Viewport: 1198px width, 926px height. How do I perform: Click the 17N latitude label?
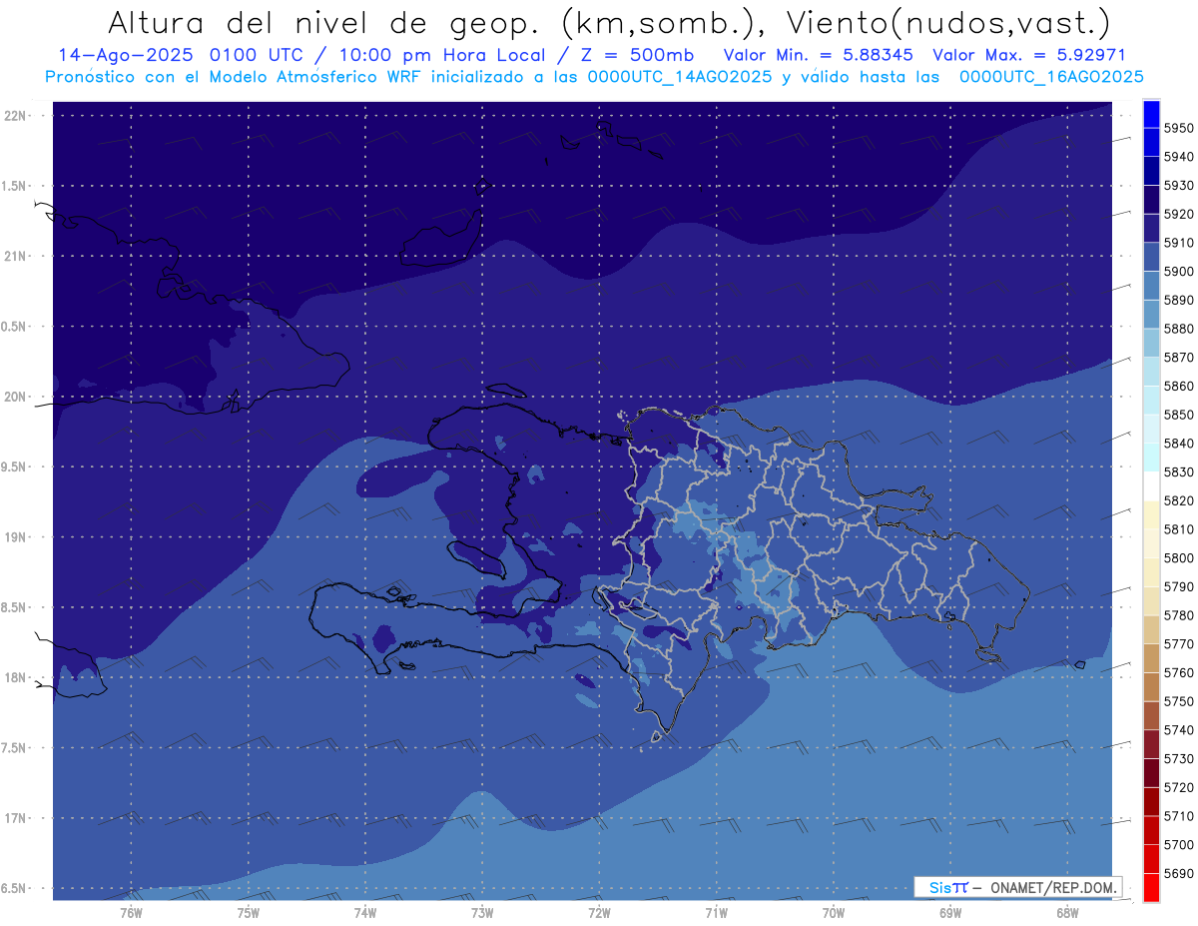(x=15, y=818)
